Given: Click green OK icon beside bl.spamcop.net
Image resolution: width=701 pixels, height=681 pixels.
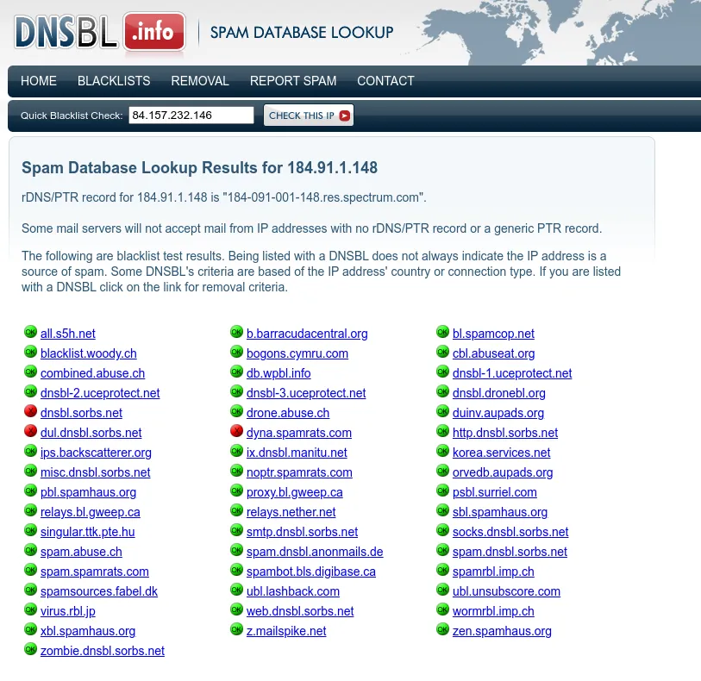Looking at the screenshot, I should coord(442,332).
